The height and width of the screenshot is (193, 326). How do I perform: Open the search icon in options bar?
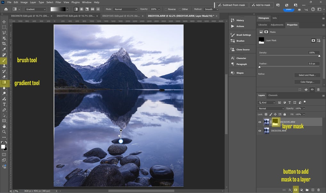(306, 9)
